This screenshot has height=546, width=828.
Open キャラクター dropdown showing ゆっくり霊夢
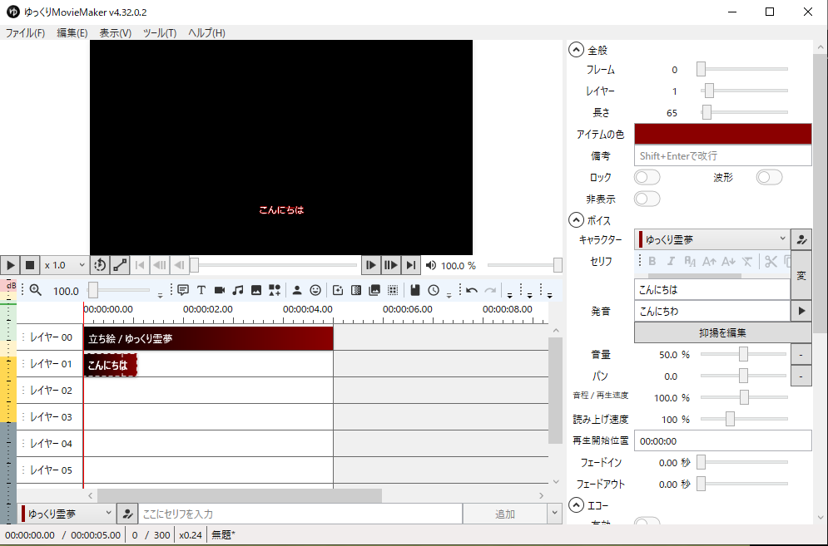[x=711, y=239]
